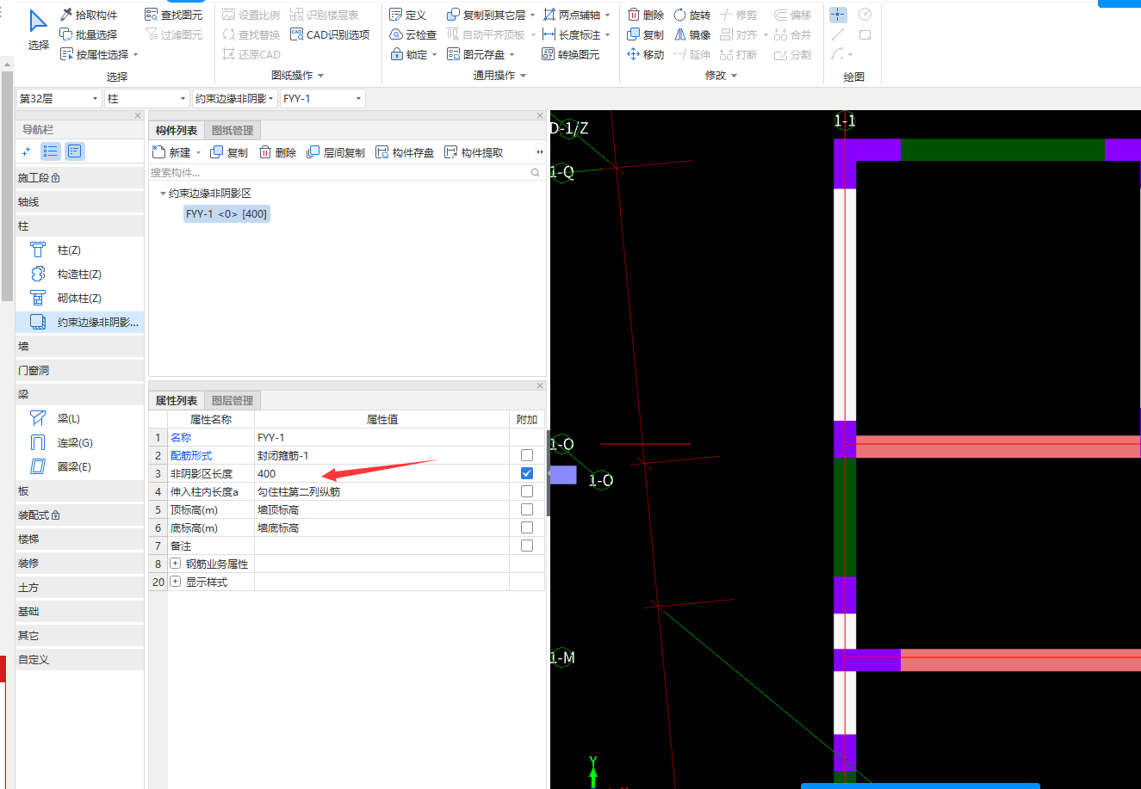1141x789 pixels.
Task: Click the 构件提取 button
Action: point(474,152)
